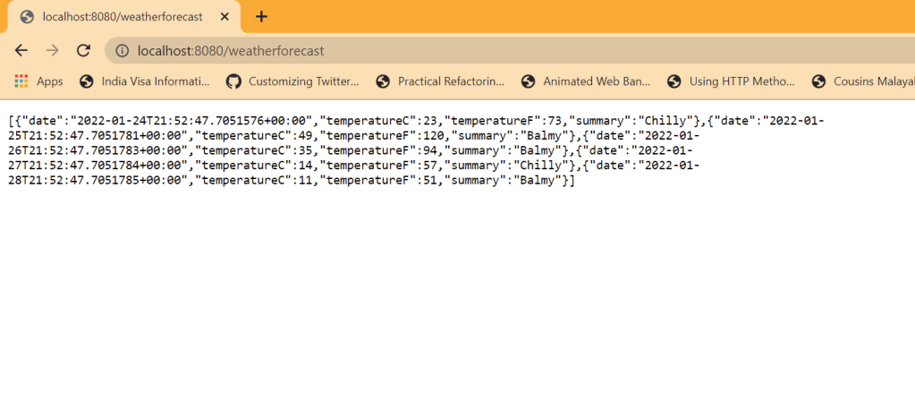Screen dimensions: 915x409
Task: Open a new tab with plus button
Action: click(261, 17)
